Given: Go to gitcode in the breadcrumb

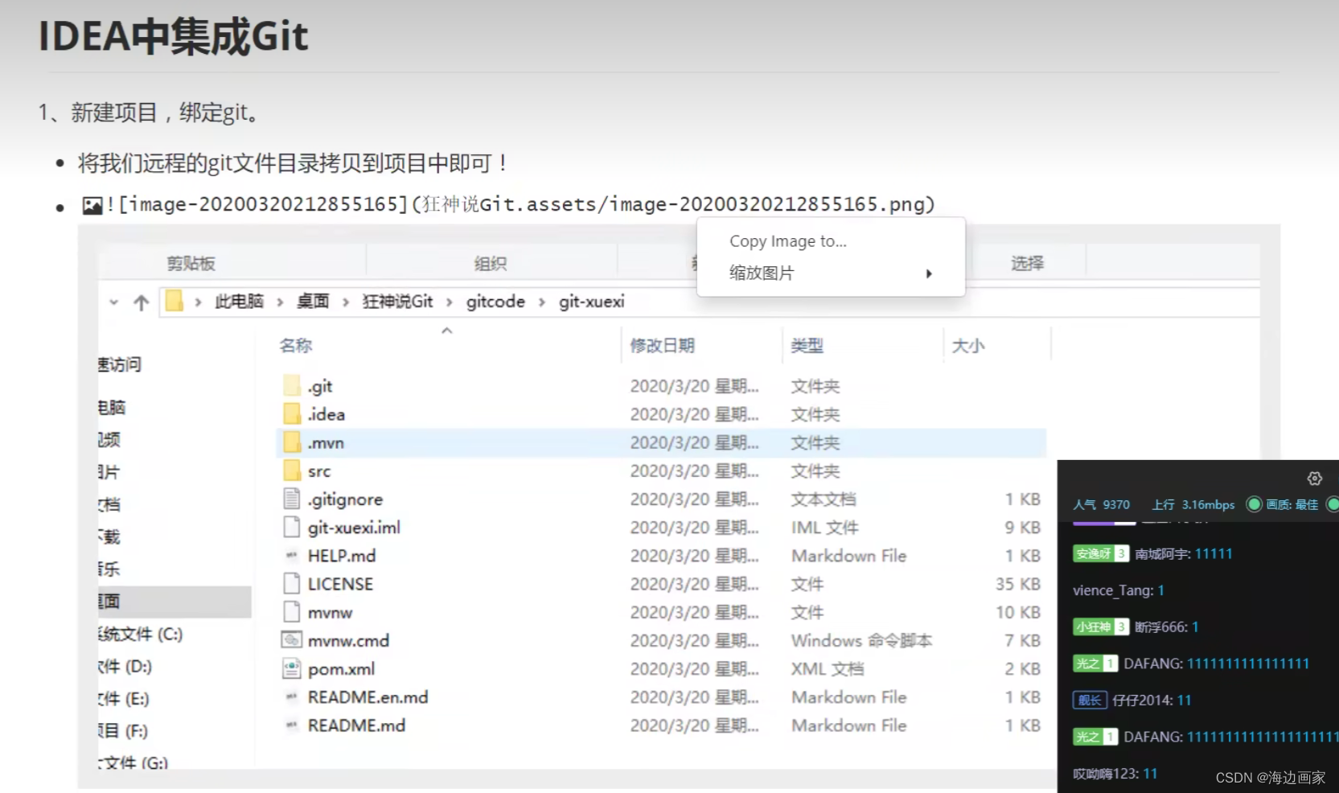Looking at the screenshot, I should [x=495, y=302].
